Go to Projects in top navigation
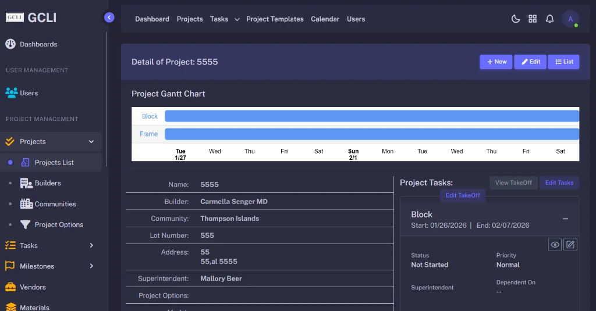596x311 pixels. pos(190,19)
